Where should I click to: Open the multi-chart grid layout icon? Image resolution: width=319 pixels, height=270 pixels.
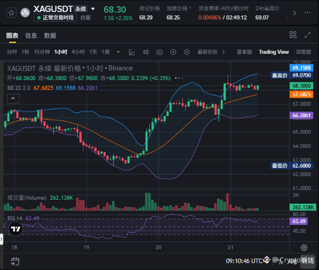pos(293,35)
